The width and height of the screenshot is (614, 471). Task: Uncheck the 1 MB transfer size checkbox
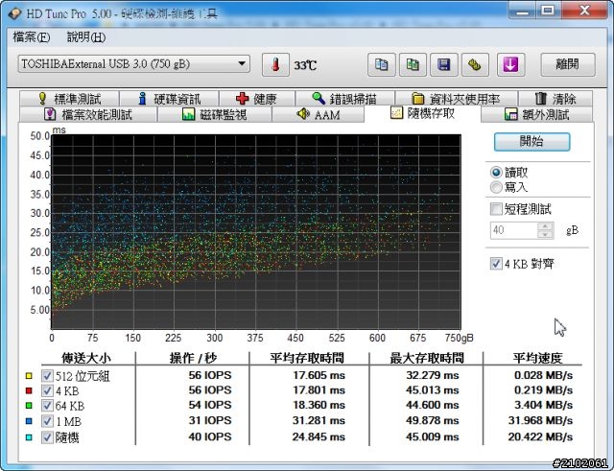click(x=47, y=421)
